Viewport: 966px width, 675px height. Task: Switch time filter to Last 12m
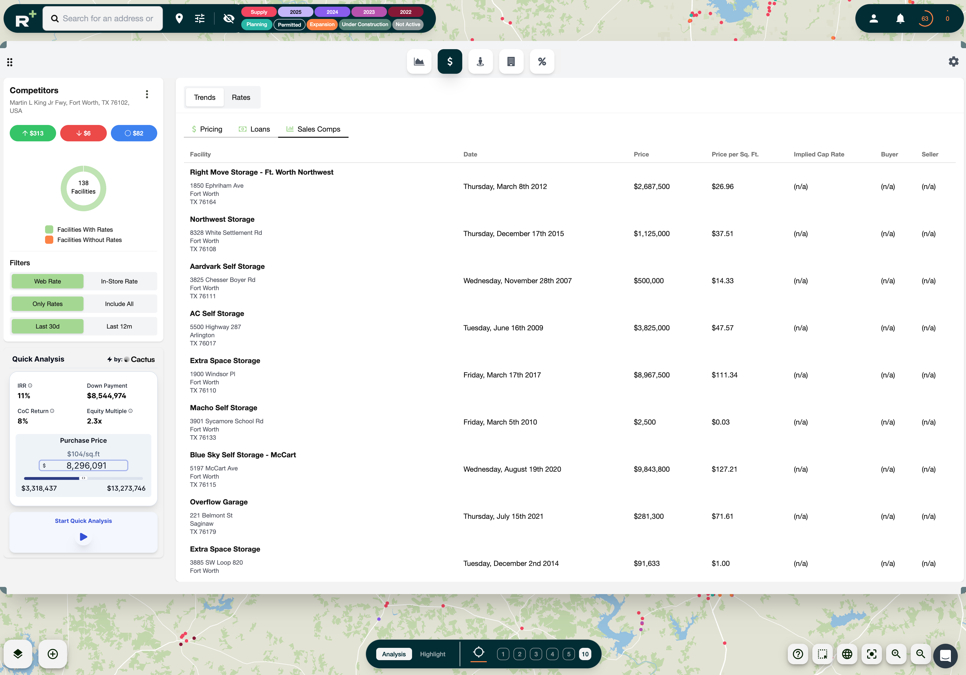click(120, 326)
